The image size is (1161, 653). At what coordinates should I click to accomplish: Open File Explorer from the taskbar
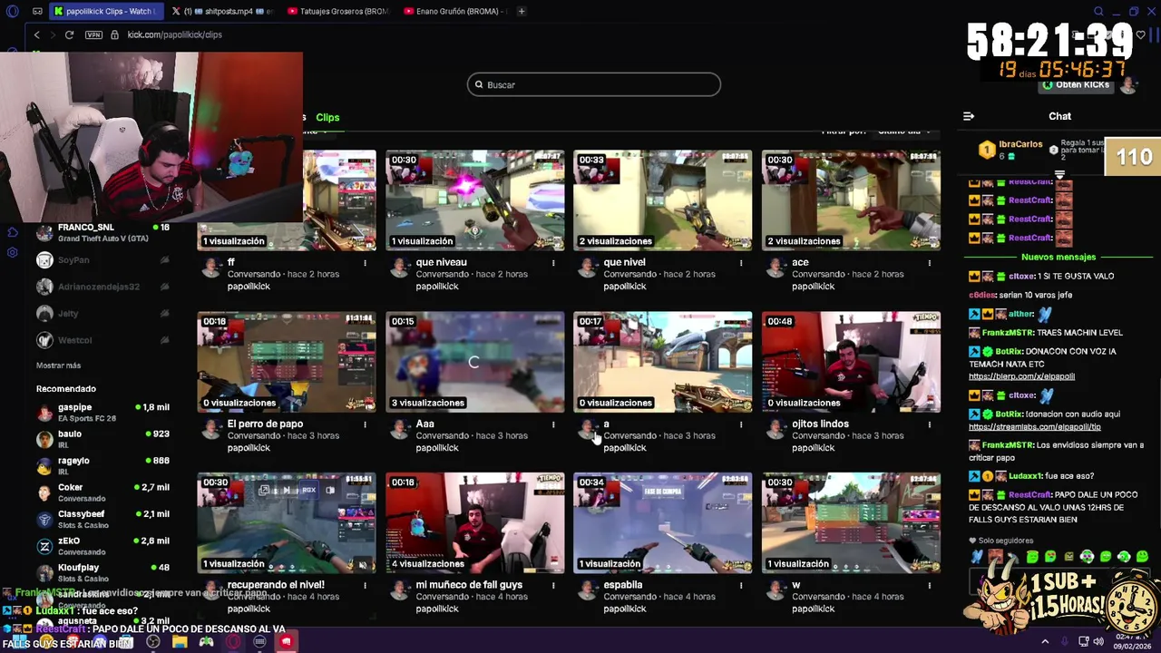180,642
